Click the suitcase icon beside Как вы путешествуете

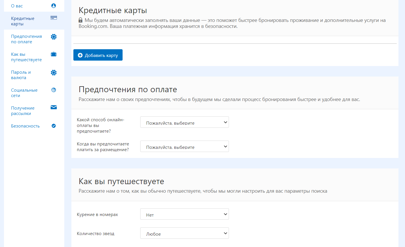(53, 54)
